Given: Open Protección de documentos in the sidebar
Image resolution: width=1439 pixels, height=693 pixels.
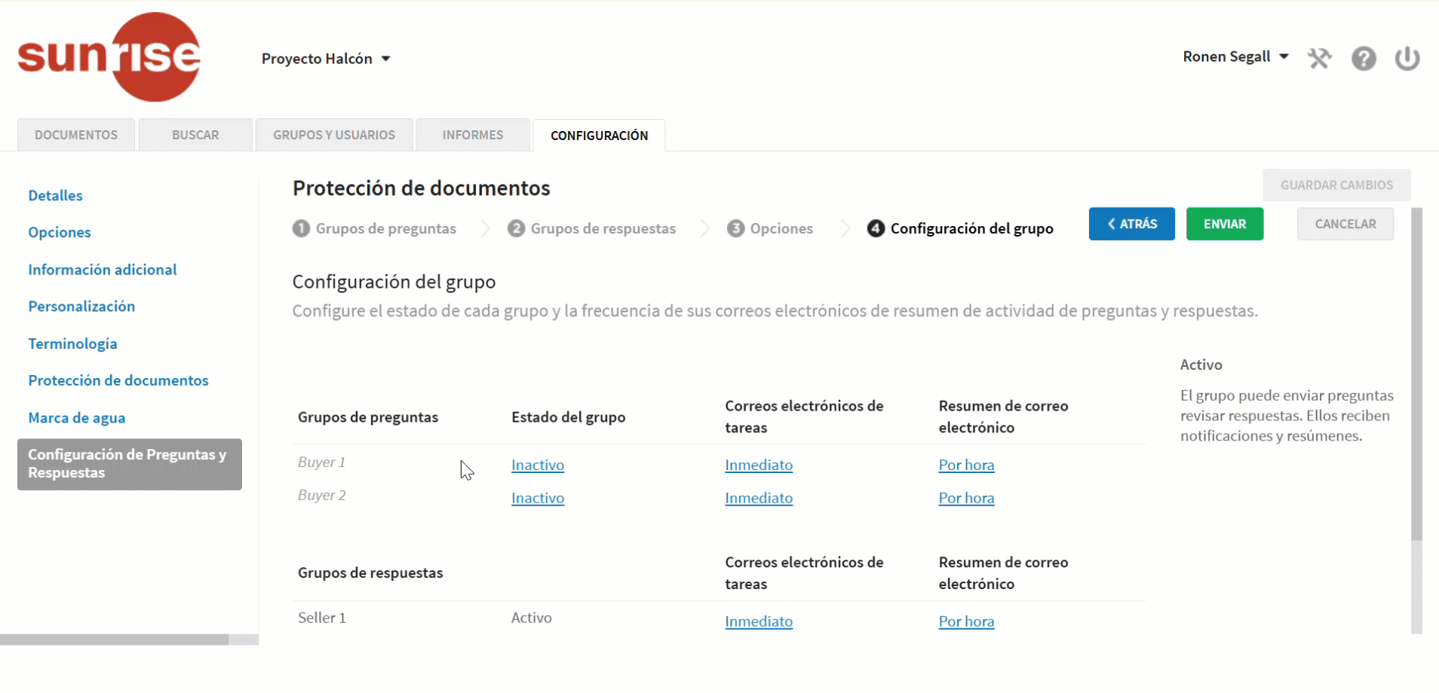Looking at the screenshot, I should click(118, 380).
